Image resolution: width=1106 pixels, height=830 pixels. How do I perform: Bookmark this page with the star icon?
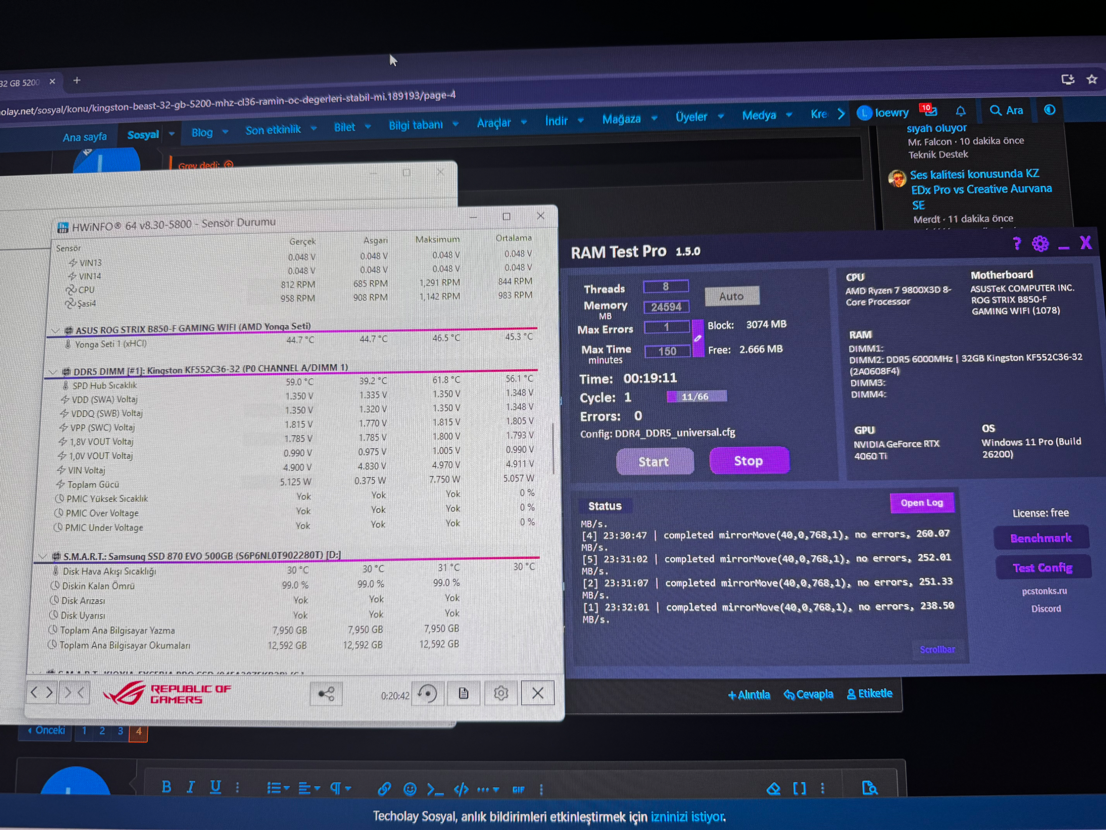[x=1092, y=79]
